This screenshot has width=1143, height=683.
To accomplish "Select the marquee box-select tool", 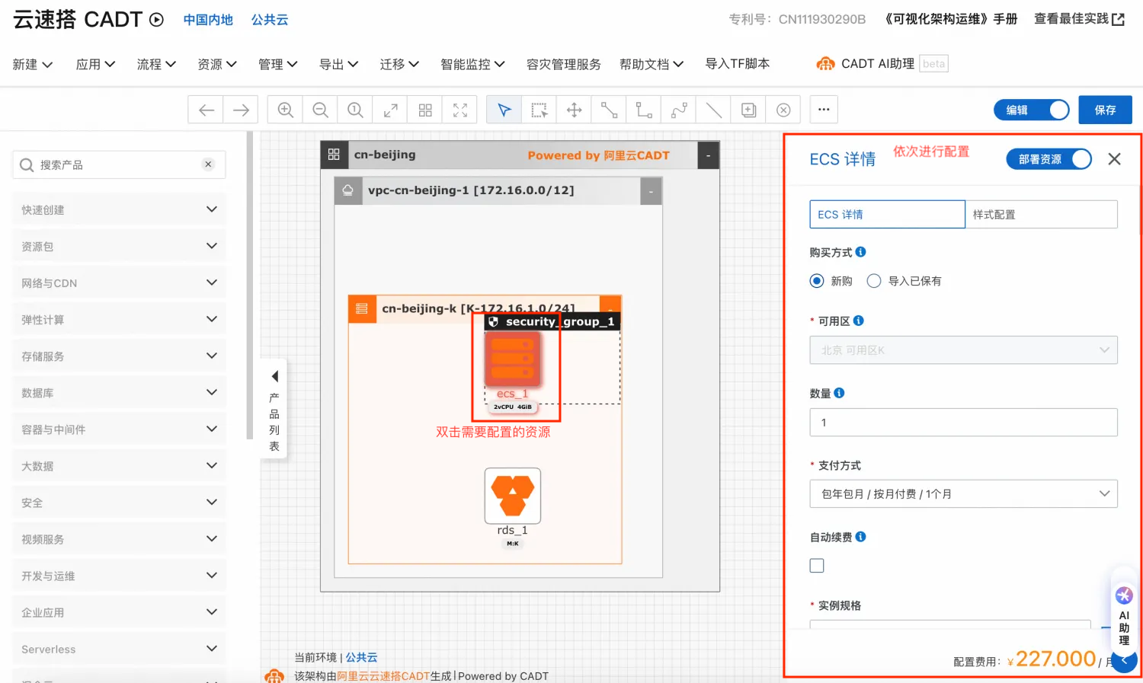I will coord(539,110).
